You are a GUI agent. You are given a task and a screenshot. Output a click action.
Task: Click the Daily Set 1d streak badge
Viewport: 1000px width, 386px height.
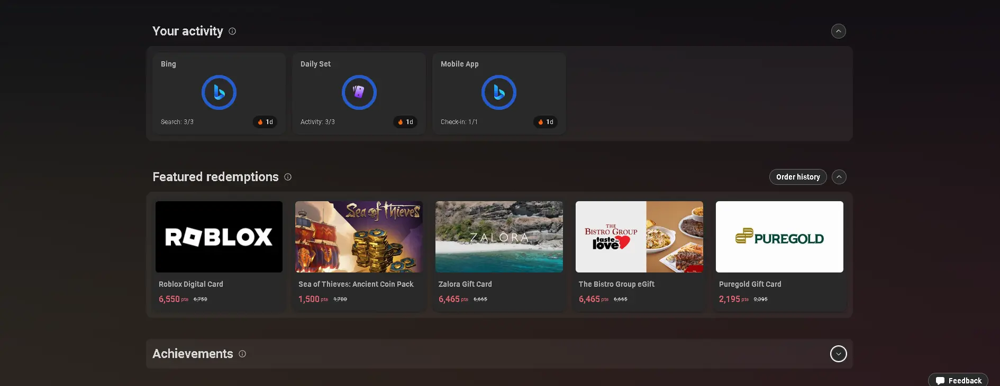pyautogui.click(x=405, y=122)
